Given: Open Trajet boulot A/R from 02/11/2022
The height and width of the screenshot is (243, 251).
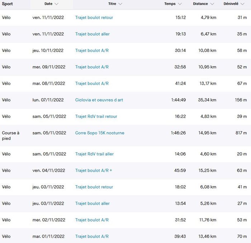Looking at the screenshot, I should click(92, 220).
